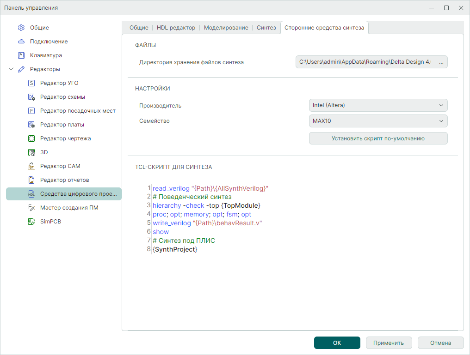
Task: Click Установить скрипт по-умолчанию button
Action: point(378,138)
